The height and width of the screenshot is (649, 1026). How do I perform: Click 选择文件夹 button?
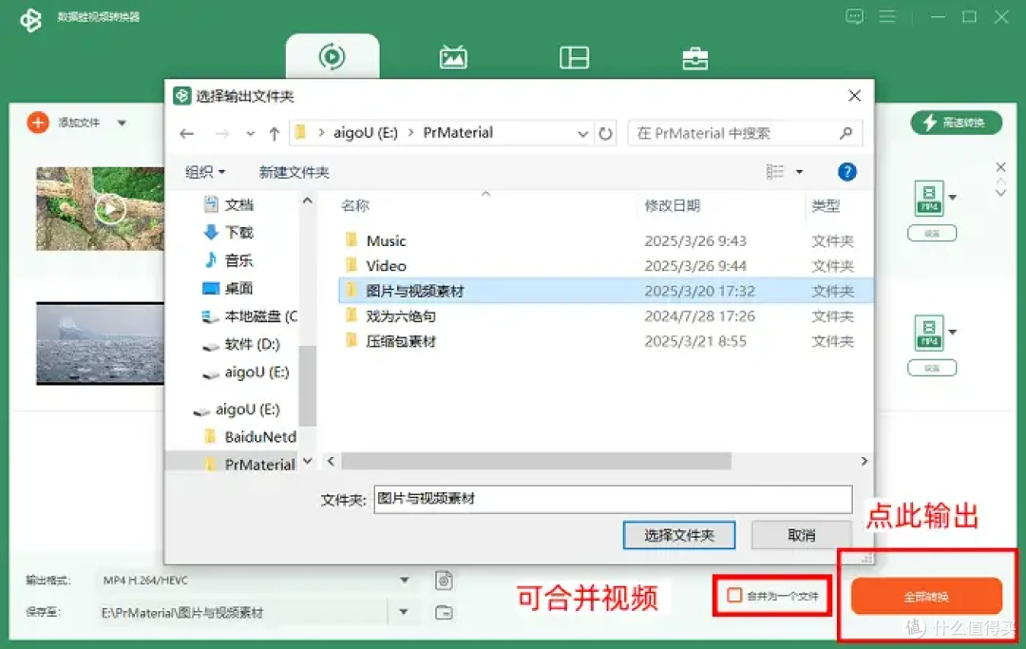(679, 535)
